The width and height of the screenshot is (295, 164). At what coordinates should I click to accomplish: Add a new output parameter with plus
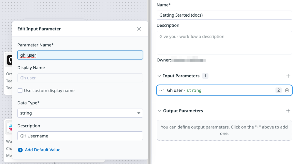click(x=288, y=111)
